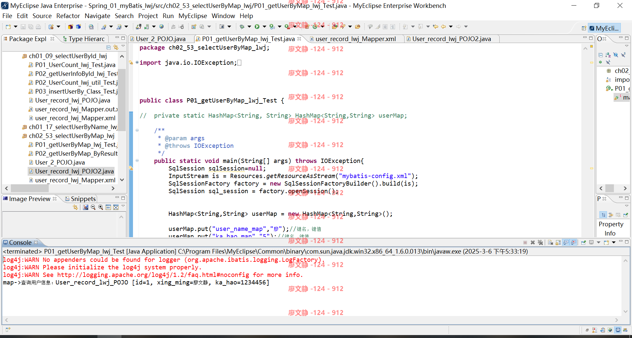Toggle Link with Editor in Package Explorer
632x338 pixels.
[x=116, y=47]
